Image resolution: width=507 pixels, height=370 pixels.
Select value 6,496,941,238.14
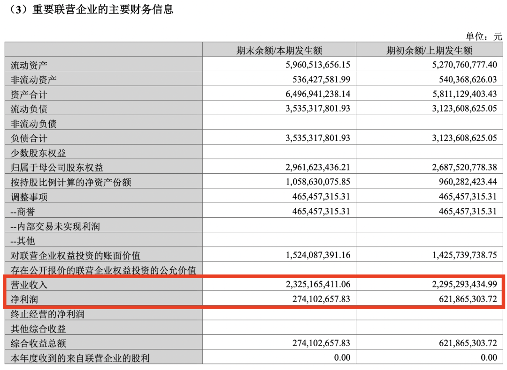318,94
